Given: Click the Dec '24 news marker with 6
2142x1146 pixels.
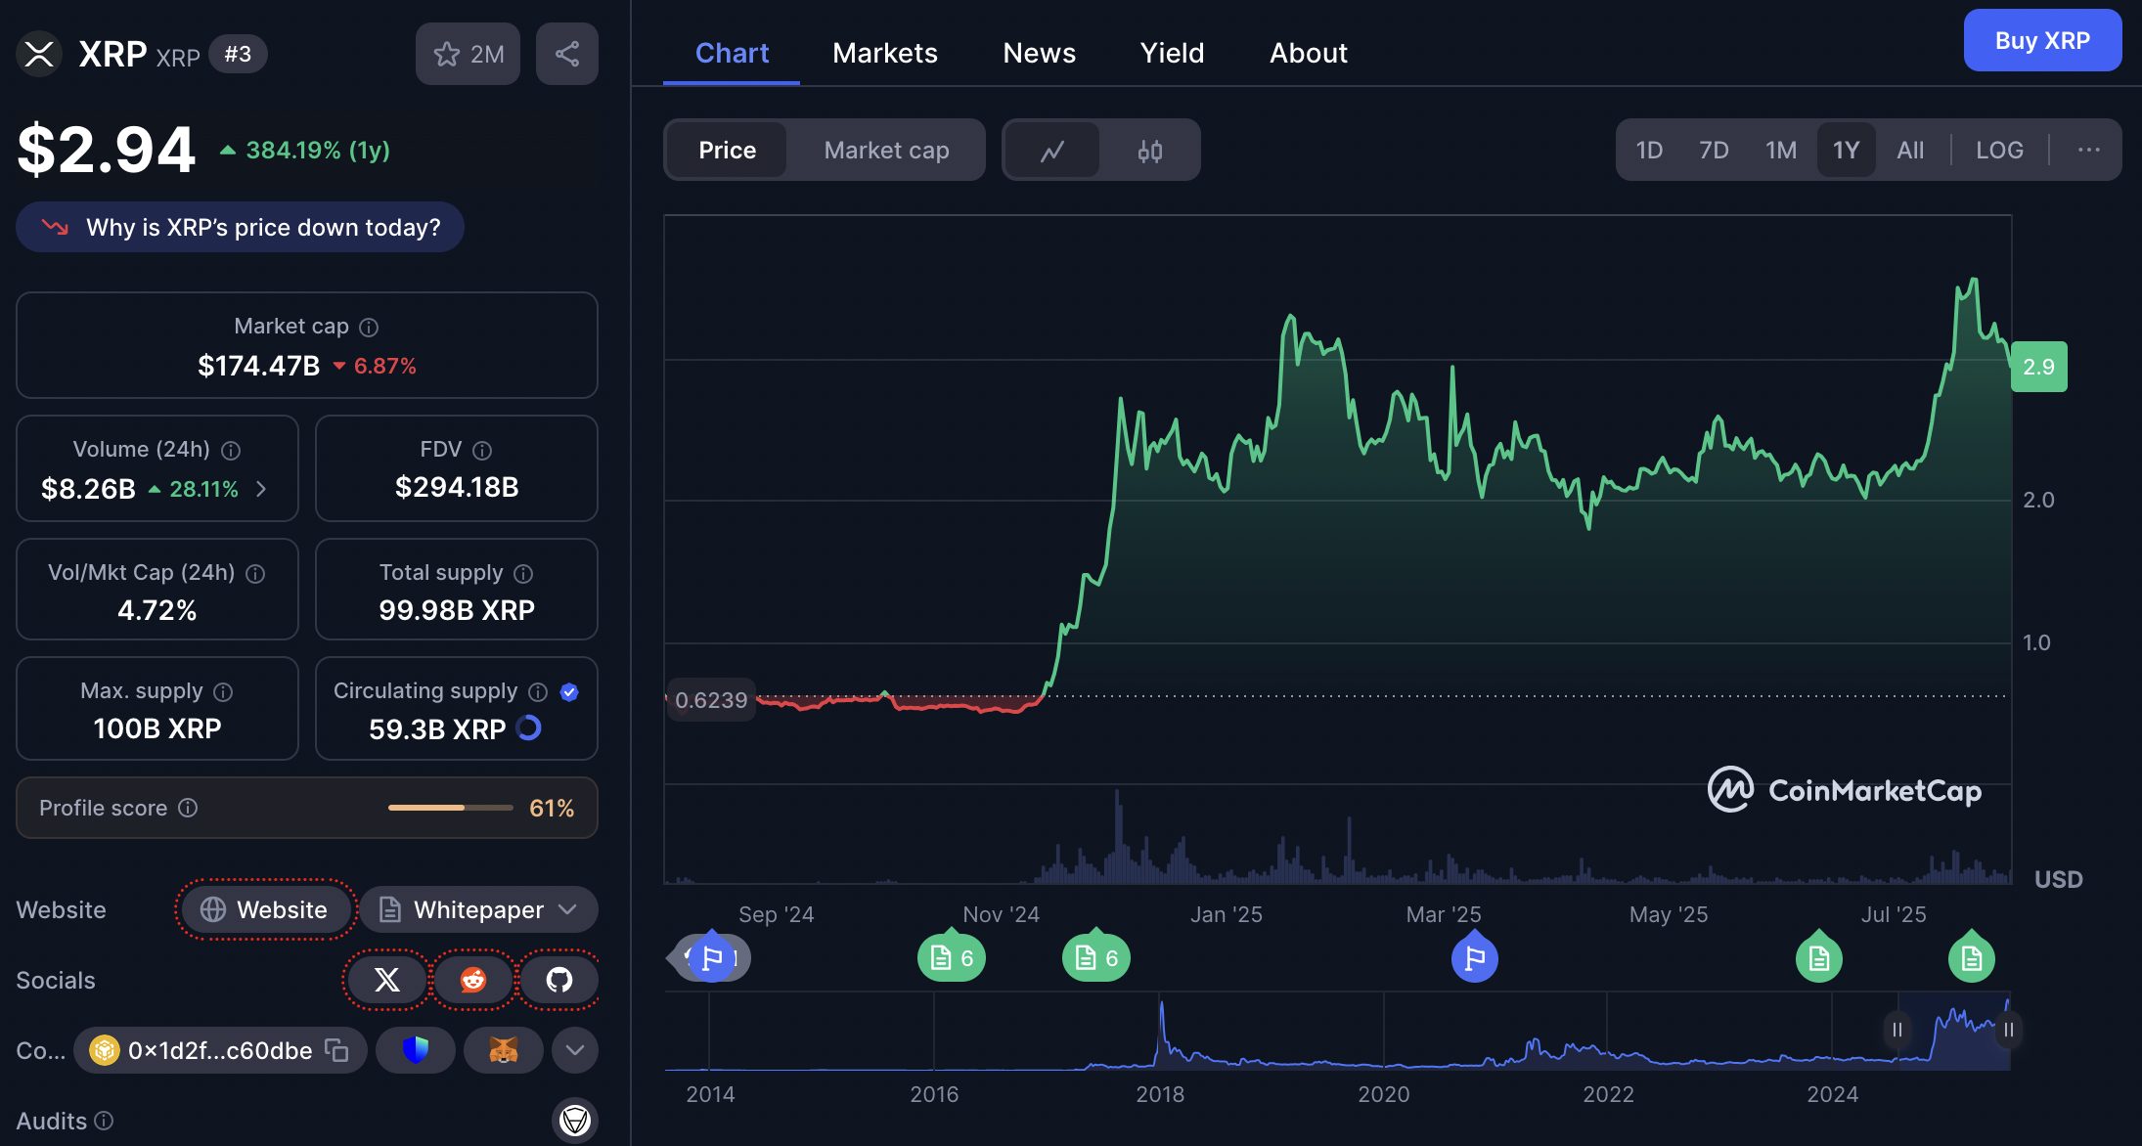Looking at the screenshot, I should point(1096,958).
